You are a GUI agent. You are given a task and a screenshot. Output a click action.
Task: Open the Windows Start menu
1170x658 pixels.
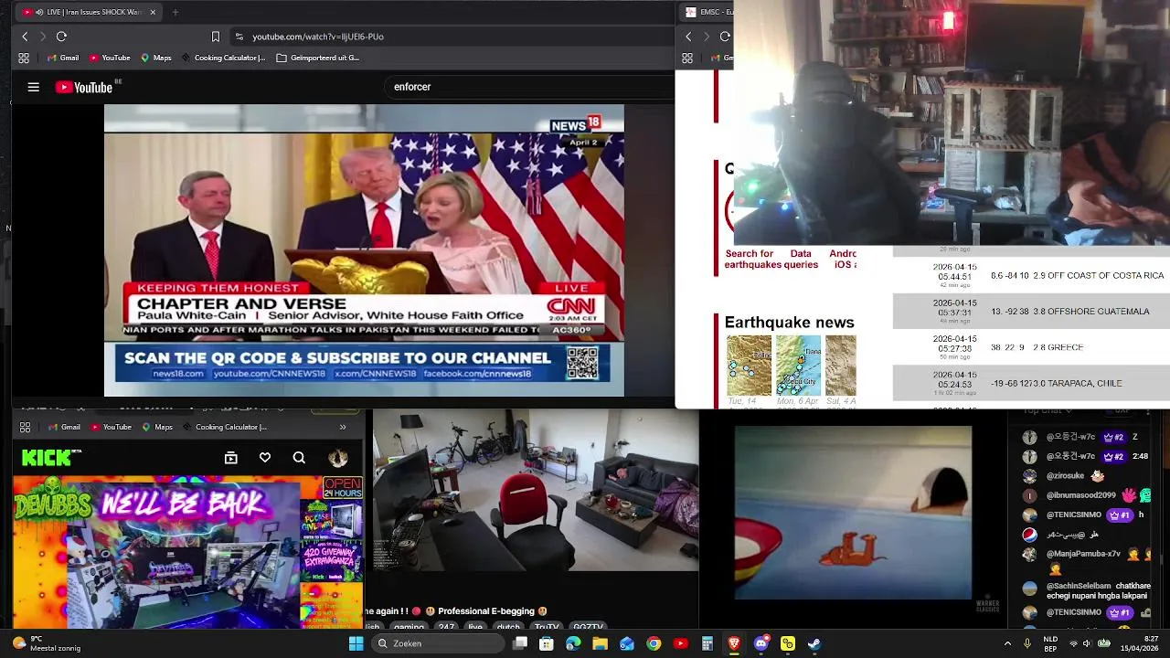[356, 643]
